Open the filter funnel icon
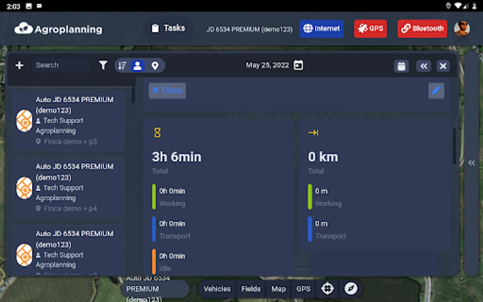 coord(103,65)
